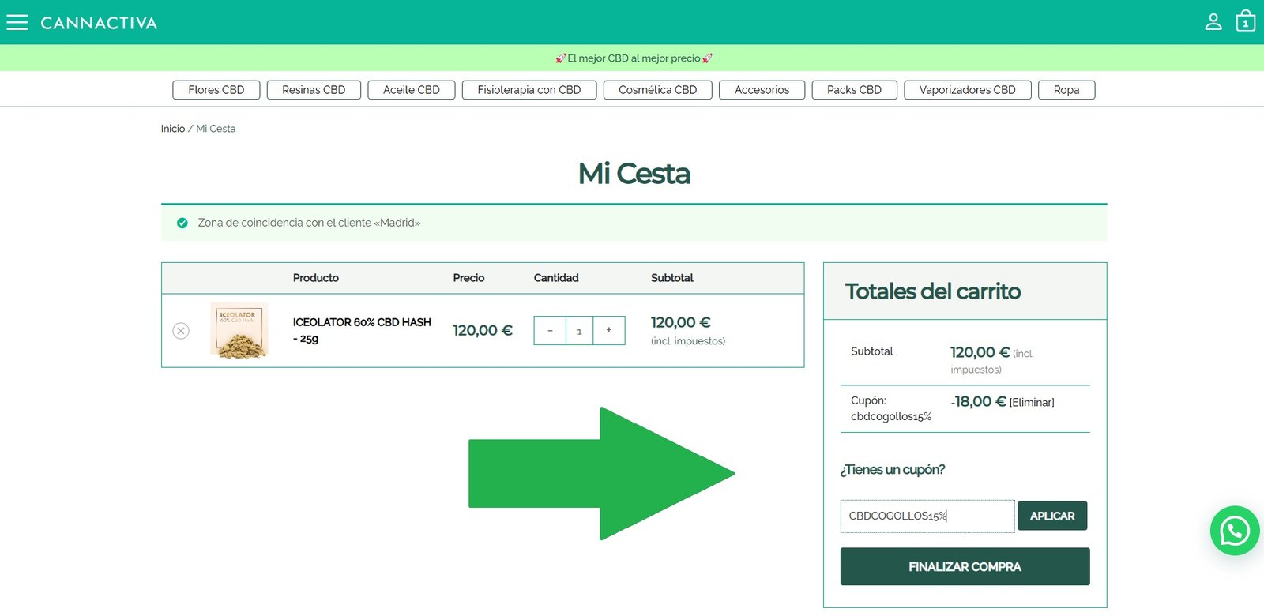1264x616 pixels.
Task: Open the shopping bag cart icon
Action: point(1246,21)
